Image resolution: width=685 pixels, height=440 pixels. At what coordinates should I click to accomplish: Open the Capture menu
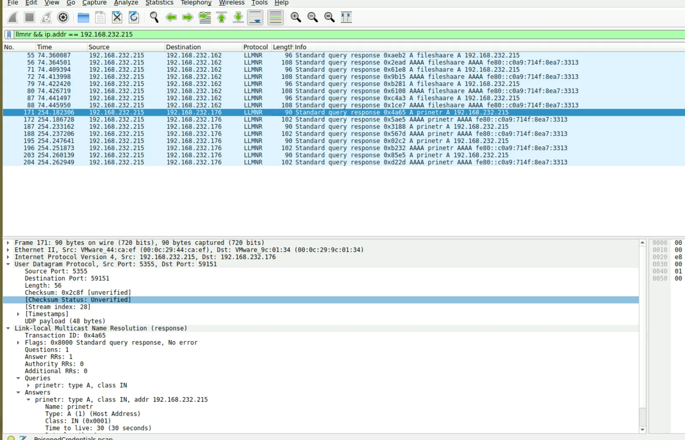(x=94, y=3)
